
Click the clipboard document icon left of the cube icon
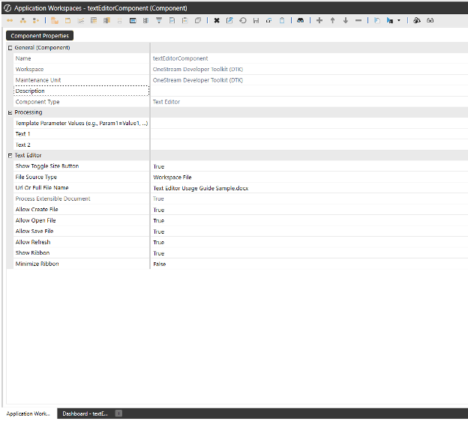coord(184,20)
